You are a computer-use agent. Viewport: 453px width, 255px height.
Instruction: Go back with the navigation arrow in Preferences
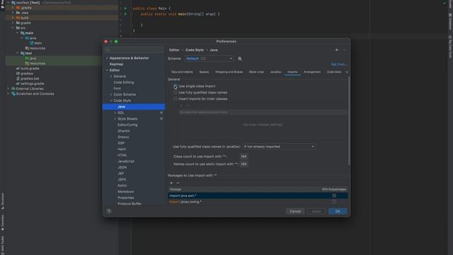point(337,50)
